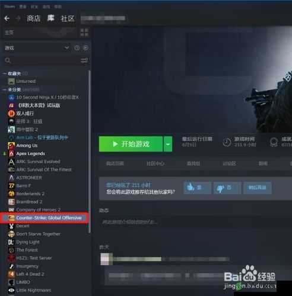Select Counter-Strike: Global Offensive in list
292x296 pixels.
point(45,218)
